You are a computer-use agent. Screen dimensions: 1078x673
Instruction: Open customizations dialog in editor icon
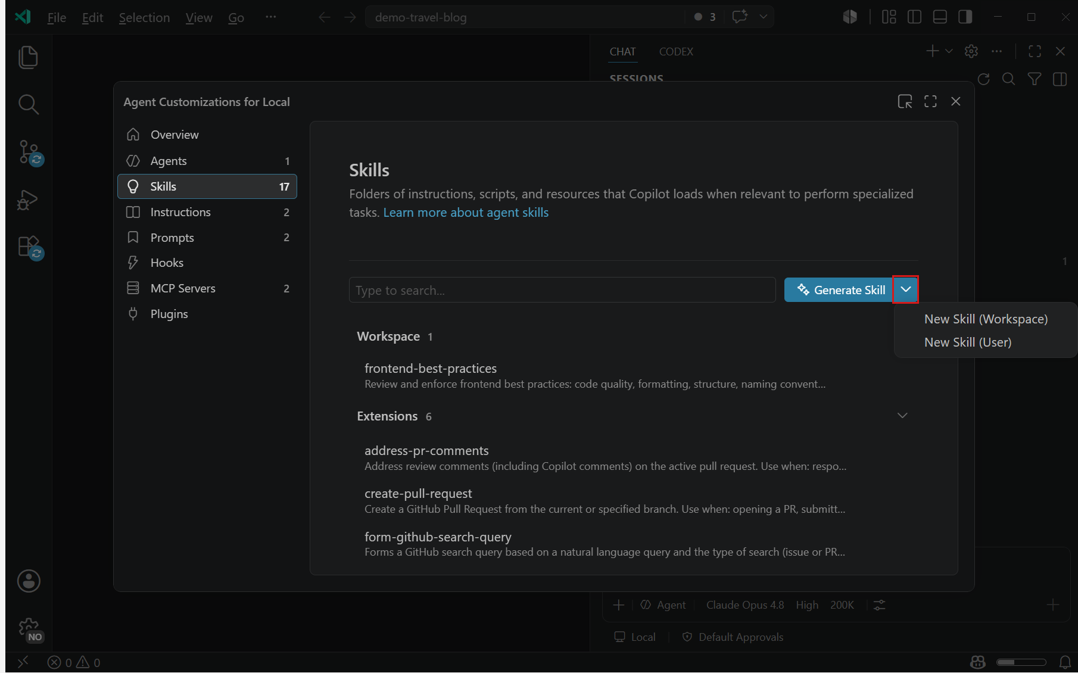pyautogui.click(x=905, y=102)
